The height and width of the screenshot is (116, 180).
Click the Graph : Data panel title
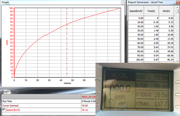(9, 91)
